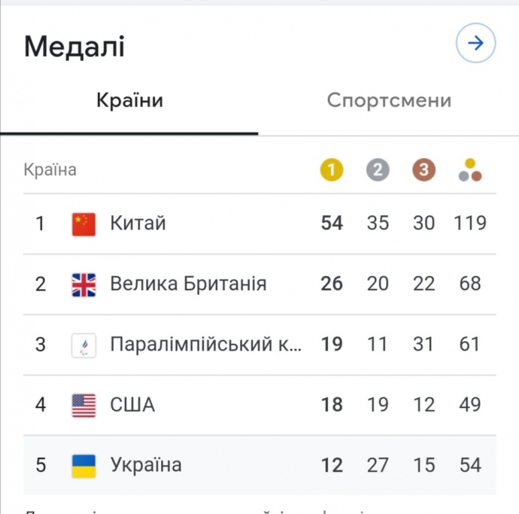
Task: Click the Great Britain flag icon
Action: point(83,284)
